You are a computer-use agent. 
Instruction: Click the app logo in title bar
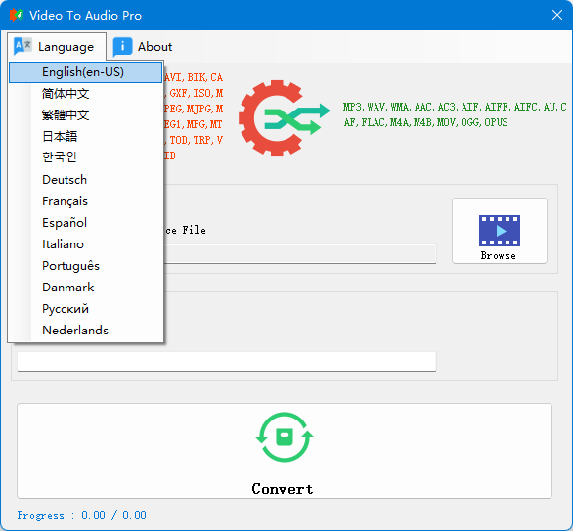pyautogui.click(x=17, y=15)
